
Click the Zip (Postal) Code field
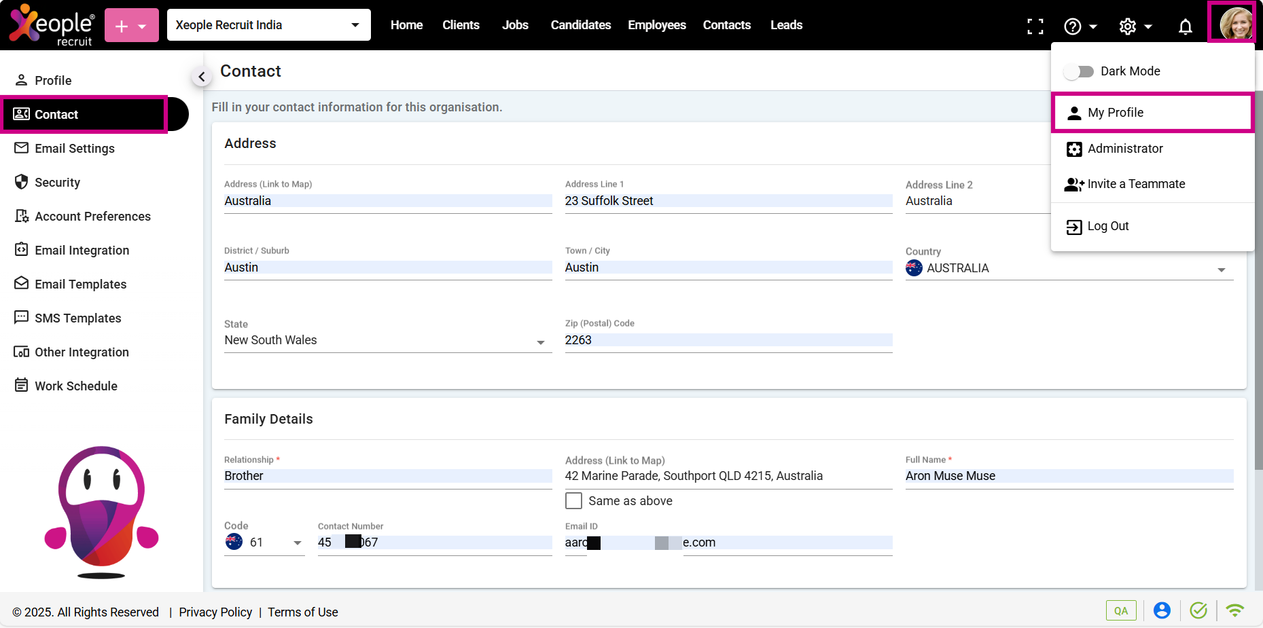click(728, 340)
